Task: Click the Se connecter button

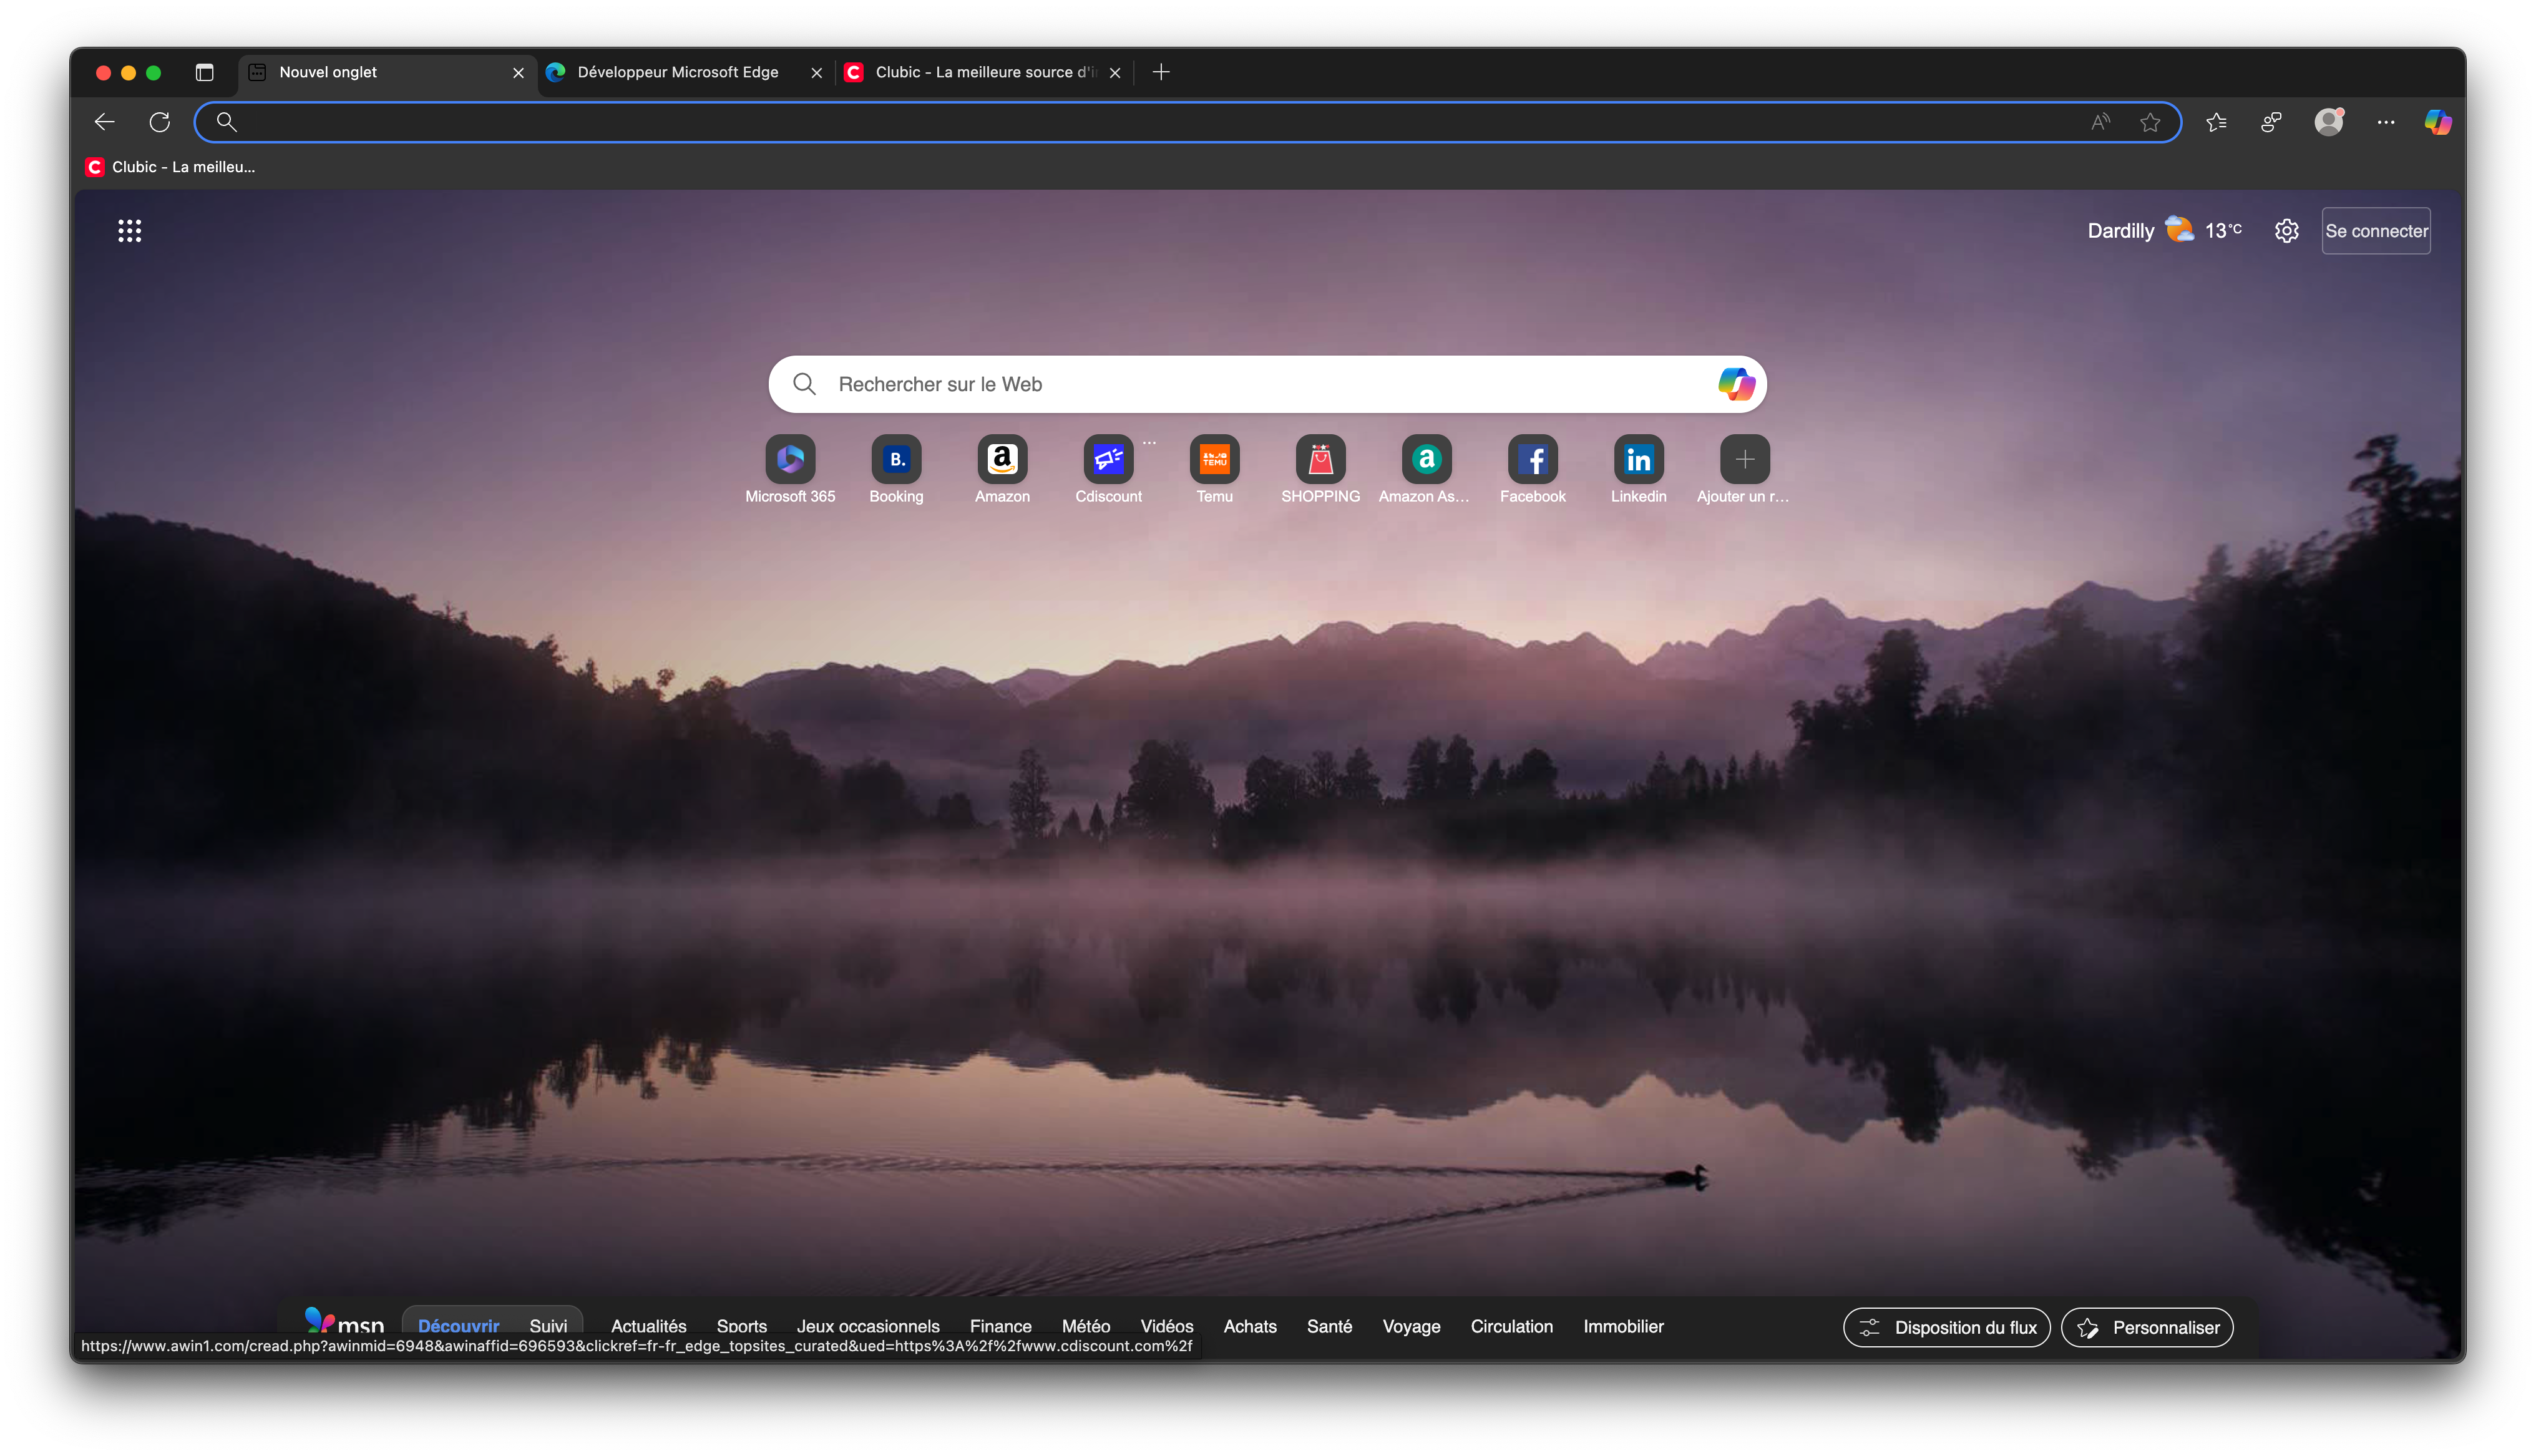Action: [x=2376, y=231]
